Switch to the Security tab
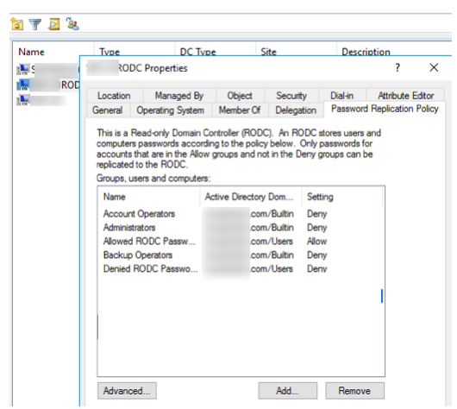 coord(291,96)
